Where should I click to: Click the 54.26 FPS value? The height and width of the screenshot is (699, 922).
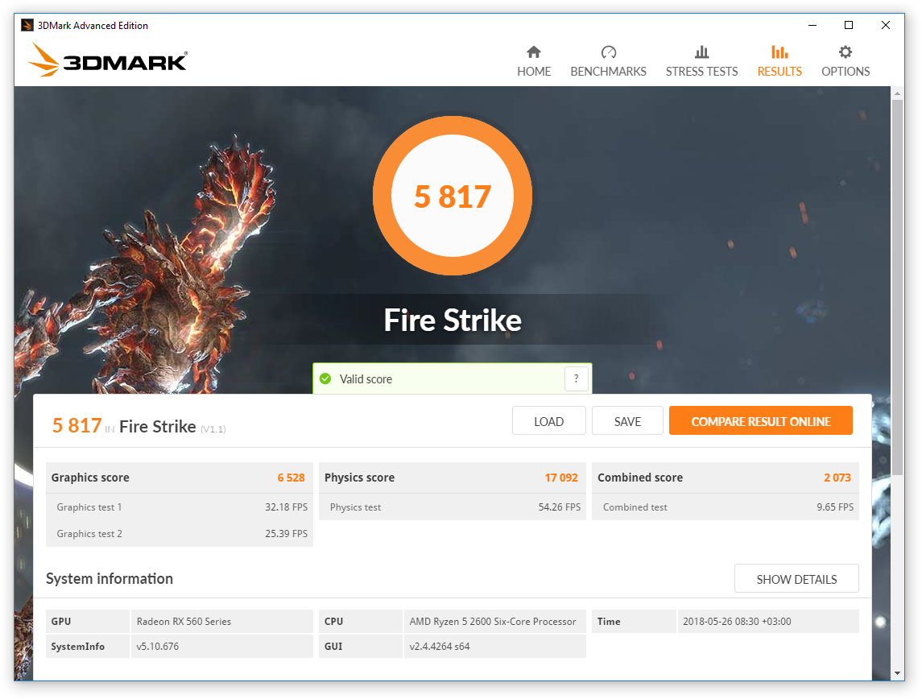click(x=560, y=507)
